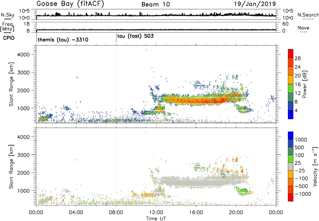Viewport: 319px width, 221px height.
Task: Click the "60" Nave axis tick
Action: [285, 24]
